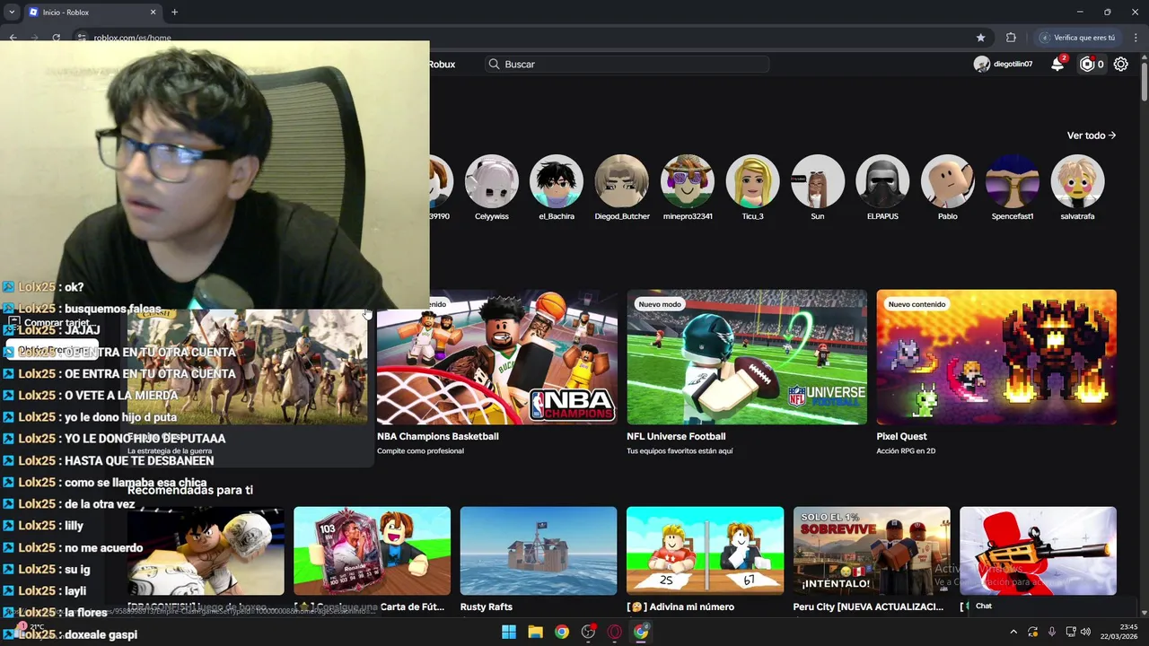Click Ver todo friends link

1092,135
